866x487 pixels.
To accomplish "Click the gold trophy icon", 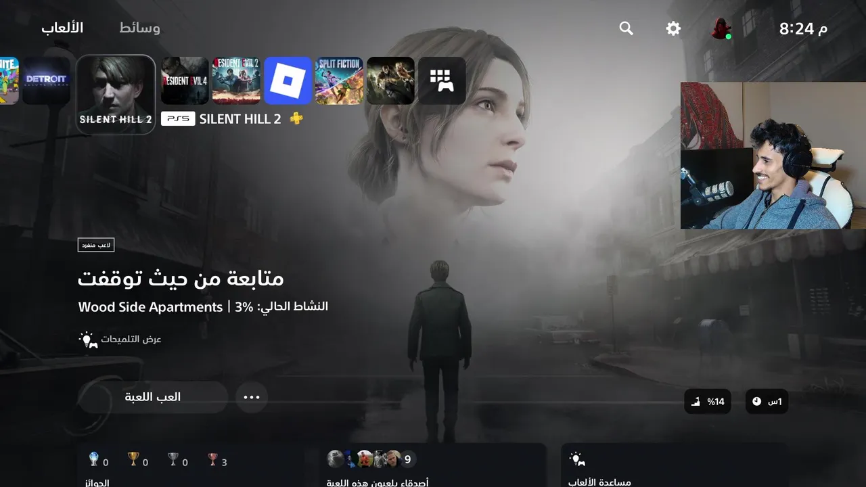I will coord(133,460).
